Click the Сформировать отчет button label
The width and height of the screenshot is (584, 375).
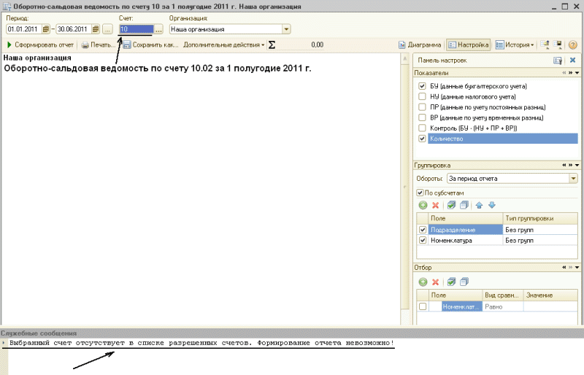(x=44, y=45)
